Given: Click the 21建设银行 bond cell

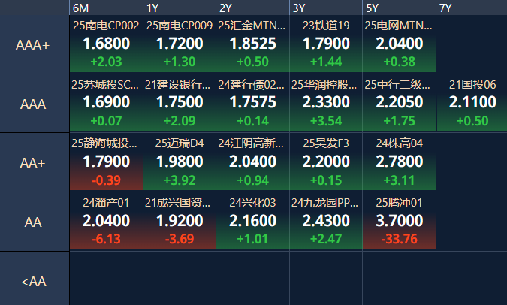Looking at the screenshot, I should [x=179, y=103].
